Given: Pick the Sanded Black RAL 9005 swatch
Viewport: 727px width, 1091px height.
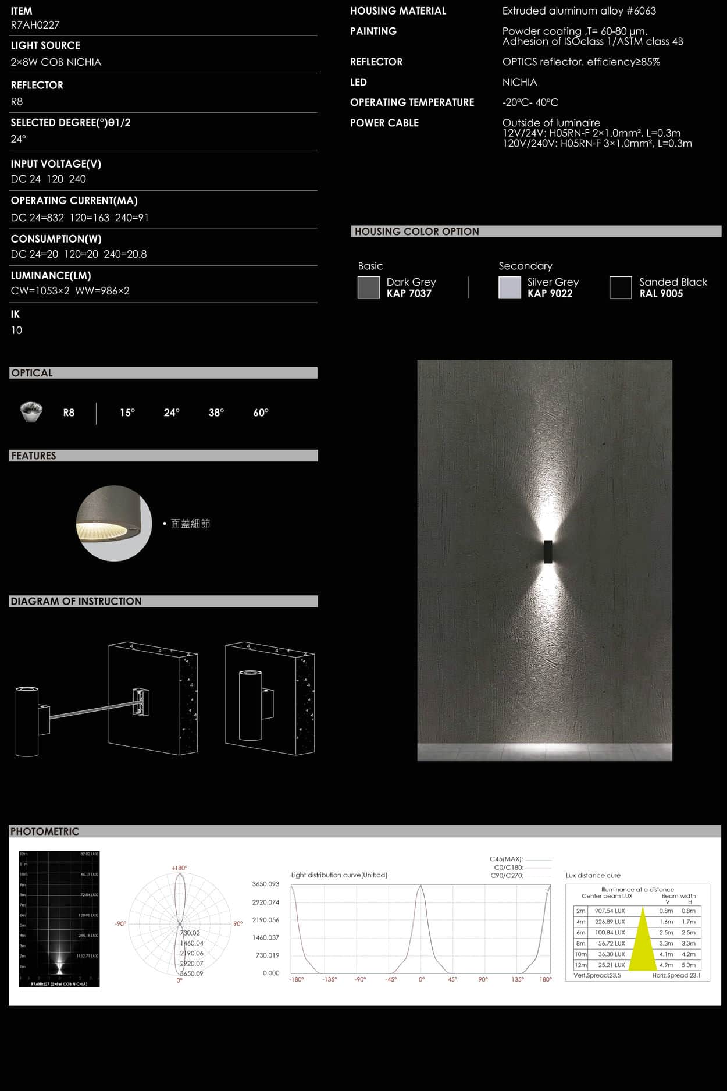Looking at the screenshot, I should tap(621, 287).
